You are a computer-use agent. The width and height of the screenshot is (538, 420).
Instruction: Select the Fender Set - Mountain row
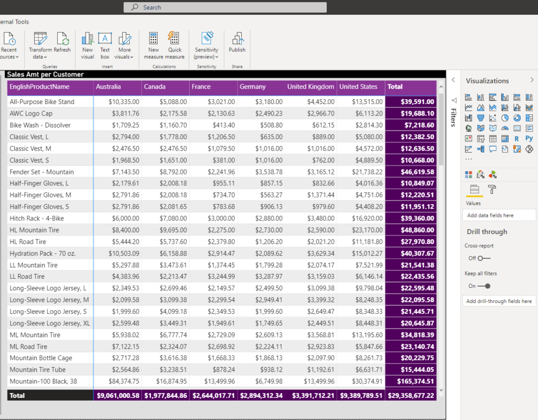click(x=222, y=172)
